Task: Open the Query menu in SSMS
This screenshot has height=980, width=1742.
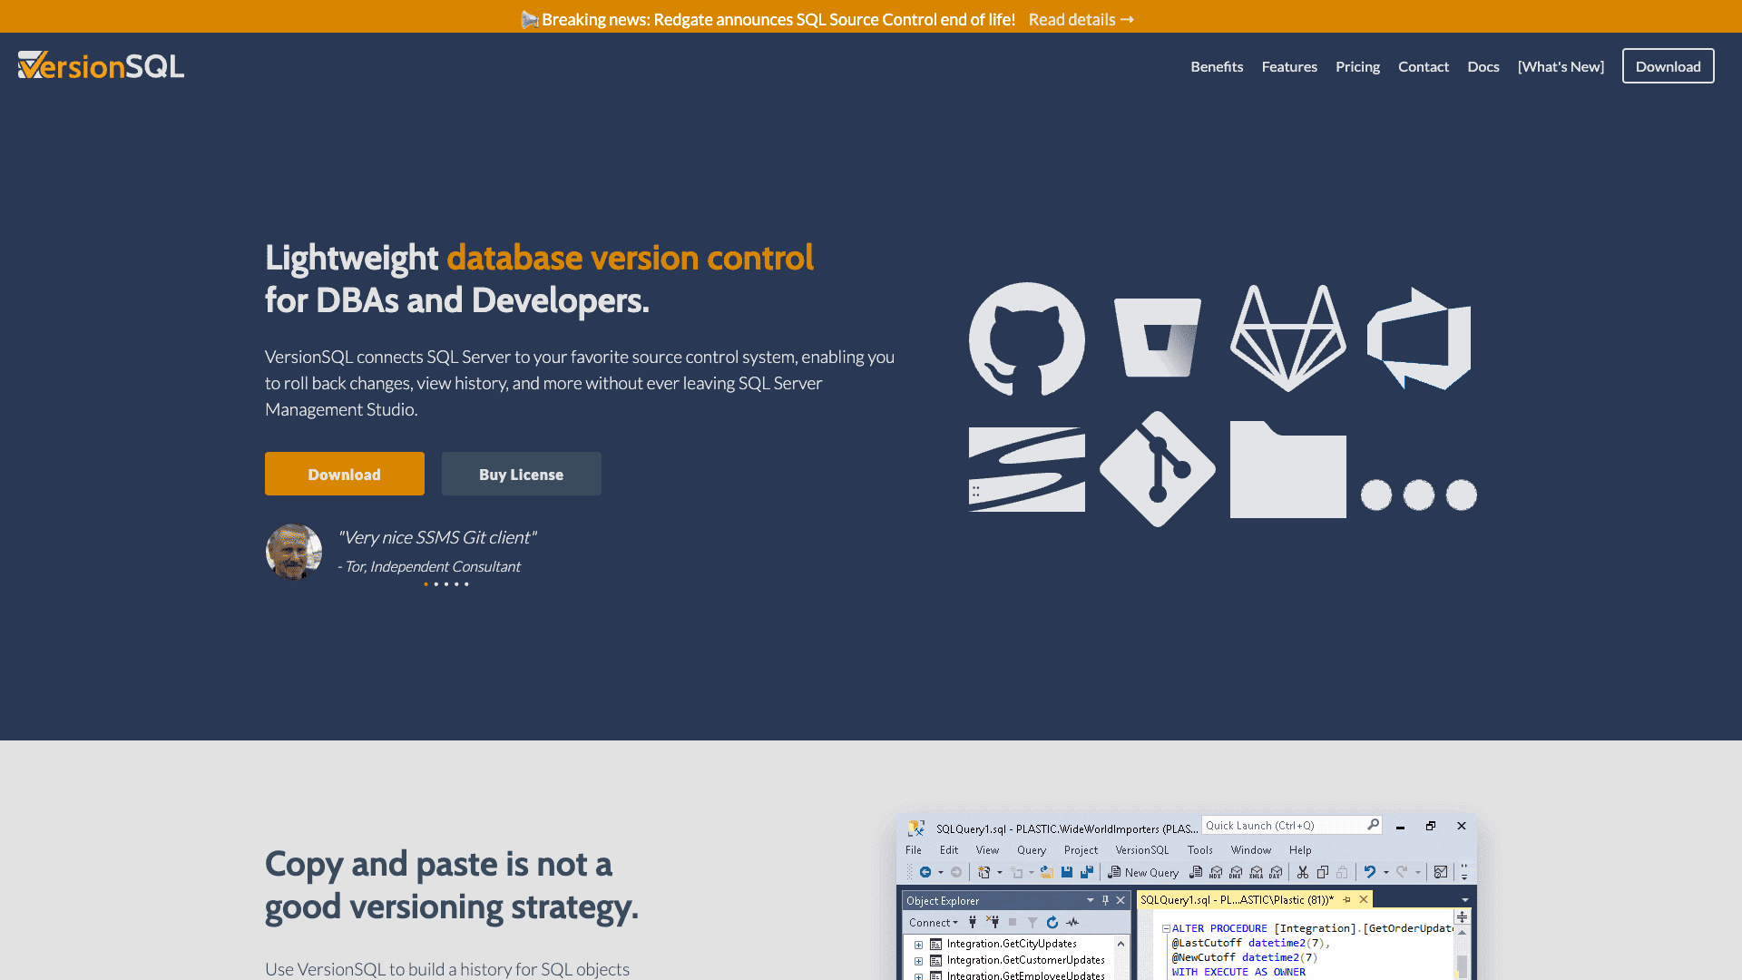Action: click(x=1032, y=850)
